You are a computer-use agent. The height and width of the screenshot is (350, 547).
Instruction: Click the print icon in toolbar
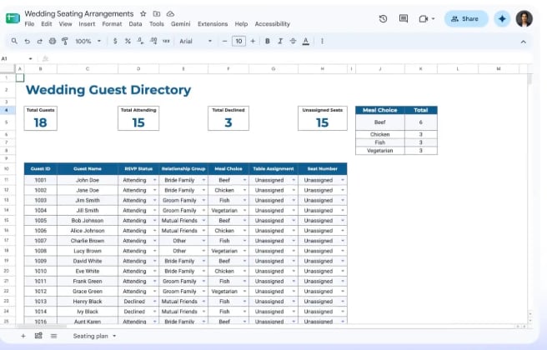click(53, 41)
